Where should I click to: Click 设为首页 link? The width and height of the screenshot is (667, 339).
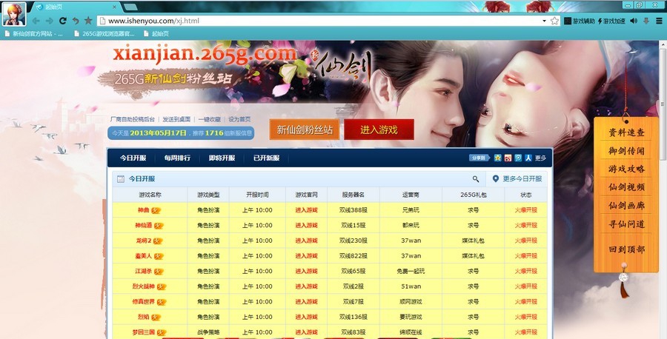click(x=239, y=119)
